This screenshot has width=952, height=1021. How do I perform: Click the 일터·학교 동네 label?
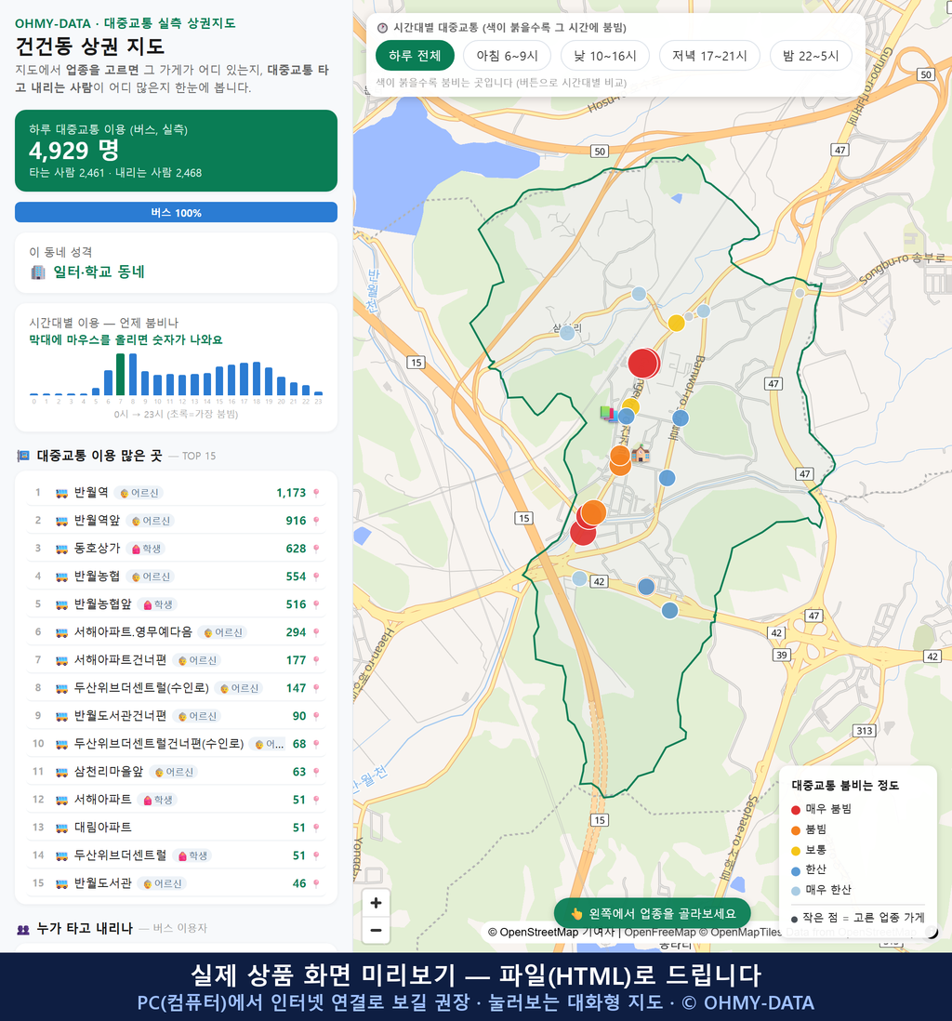pyautogui.click(x=99, y=272)
